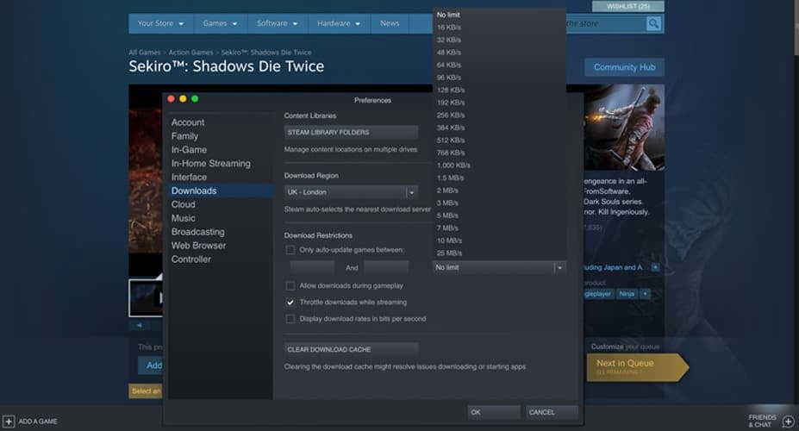Open Family preferences section

221,136
